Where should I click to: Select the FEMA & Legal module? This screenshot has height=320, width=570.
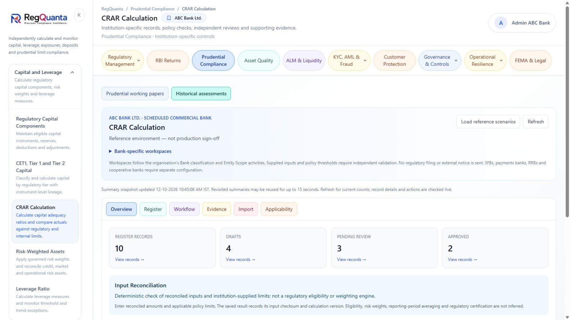coord(530,61)
